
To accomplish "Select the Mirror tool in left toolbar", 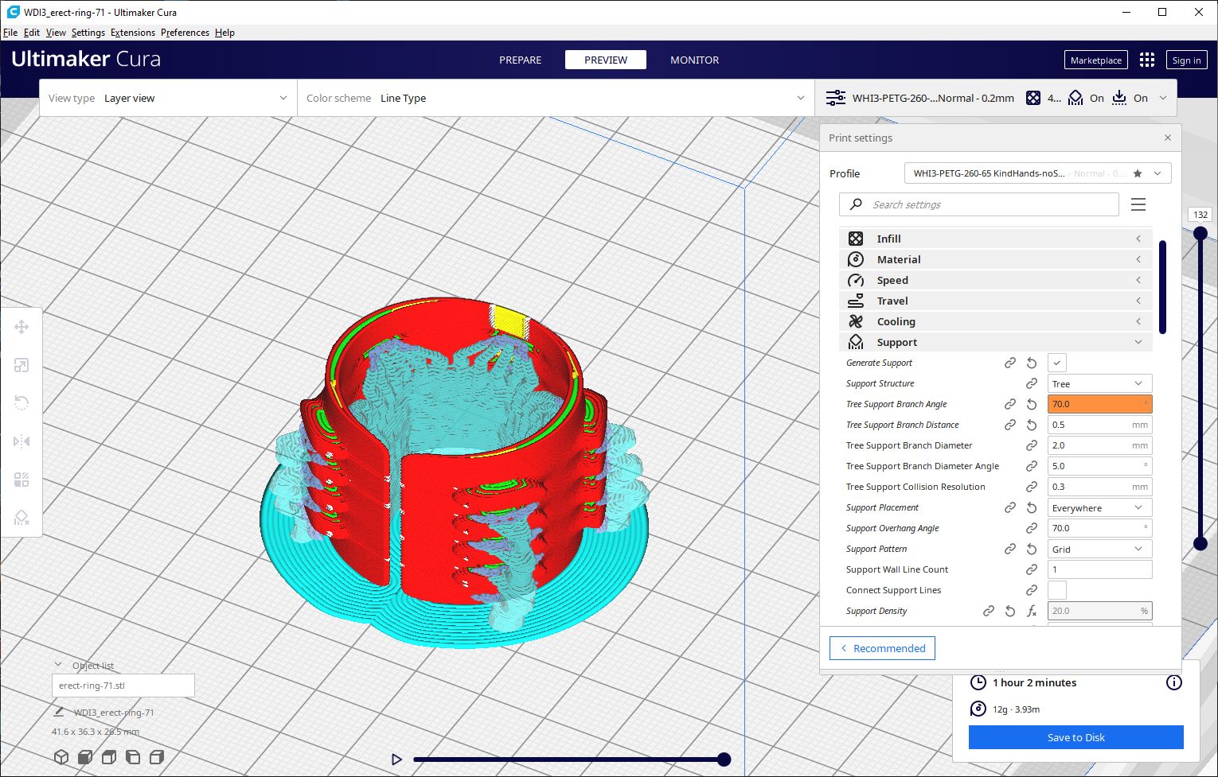I will (x=21, y=441).
